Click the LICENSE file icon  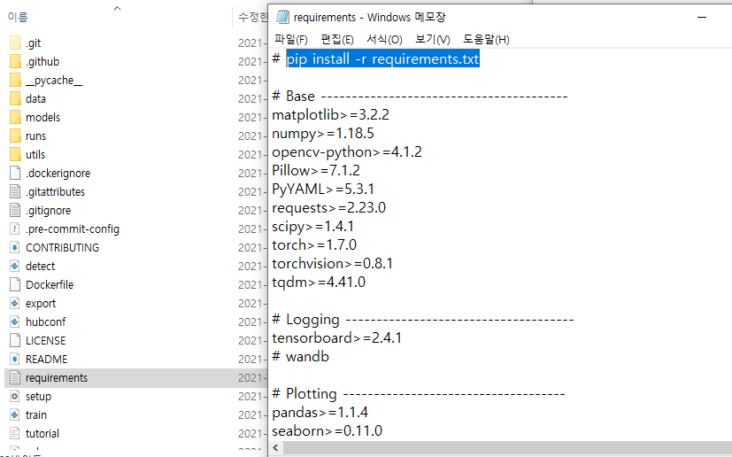point(15,341)
